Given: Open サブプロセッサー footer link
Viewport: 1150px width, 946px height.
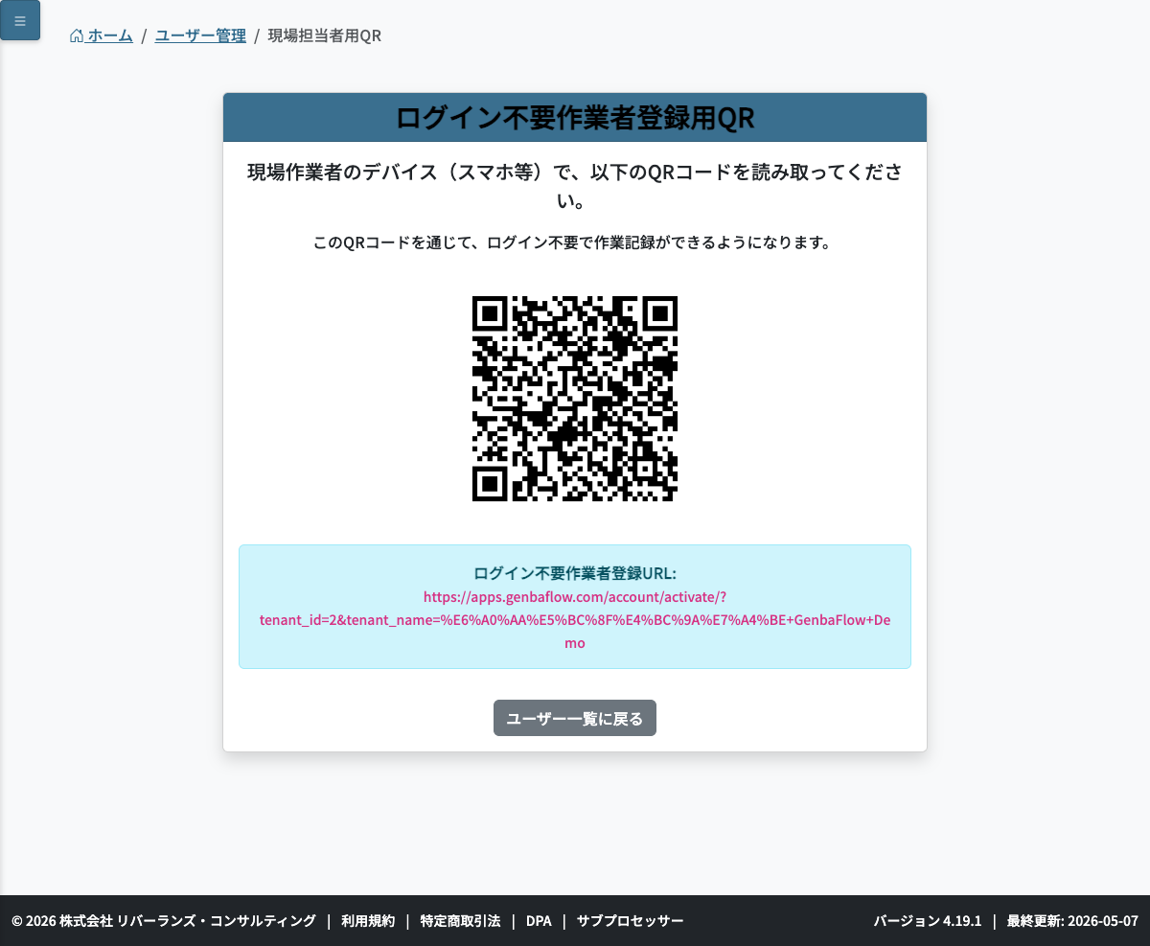Looking at the screenshot, I should (631, 921).
